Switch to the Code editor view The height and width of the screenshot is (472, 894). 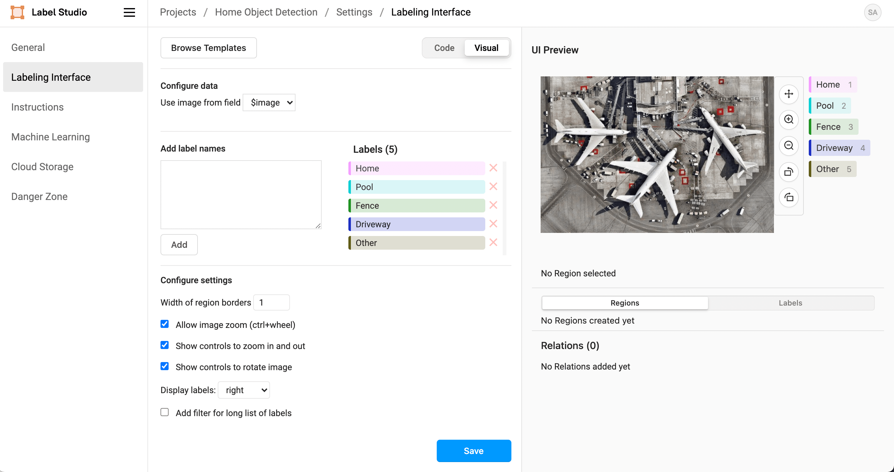444,48
